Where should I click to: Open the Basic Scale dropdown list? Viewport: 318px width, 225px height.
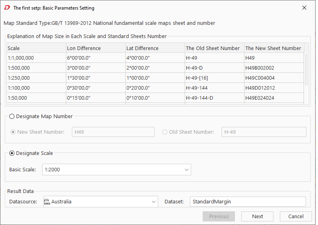(186, 170)
